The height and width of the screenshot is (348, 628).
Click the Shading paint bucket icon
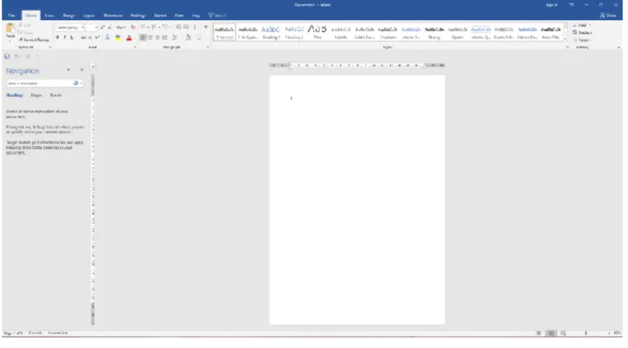coord(189,37)
